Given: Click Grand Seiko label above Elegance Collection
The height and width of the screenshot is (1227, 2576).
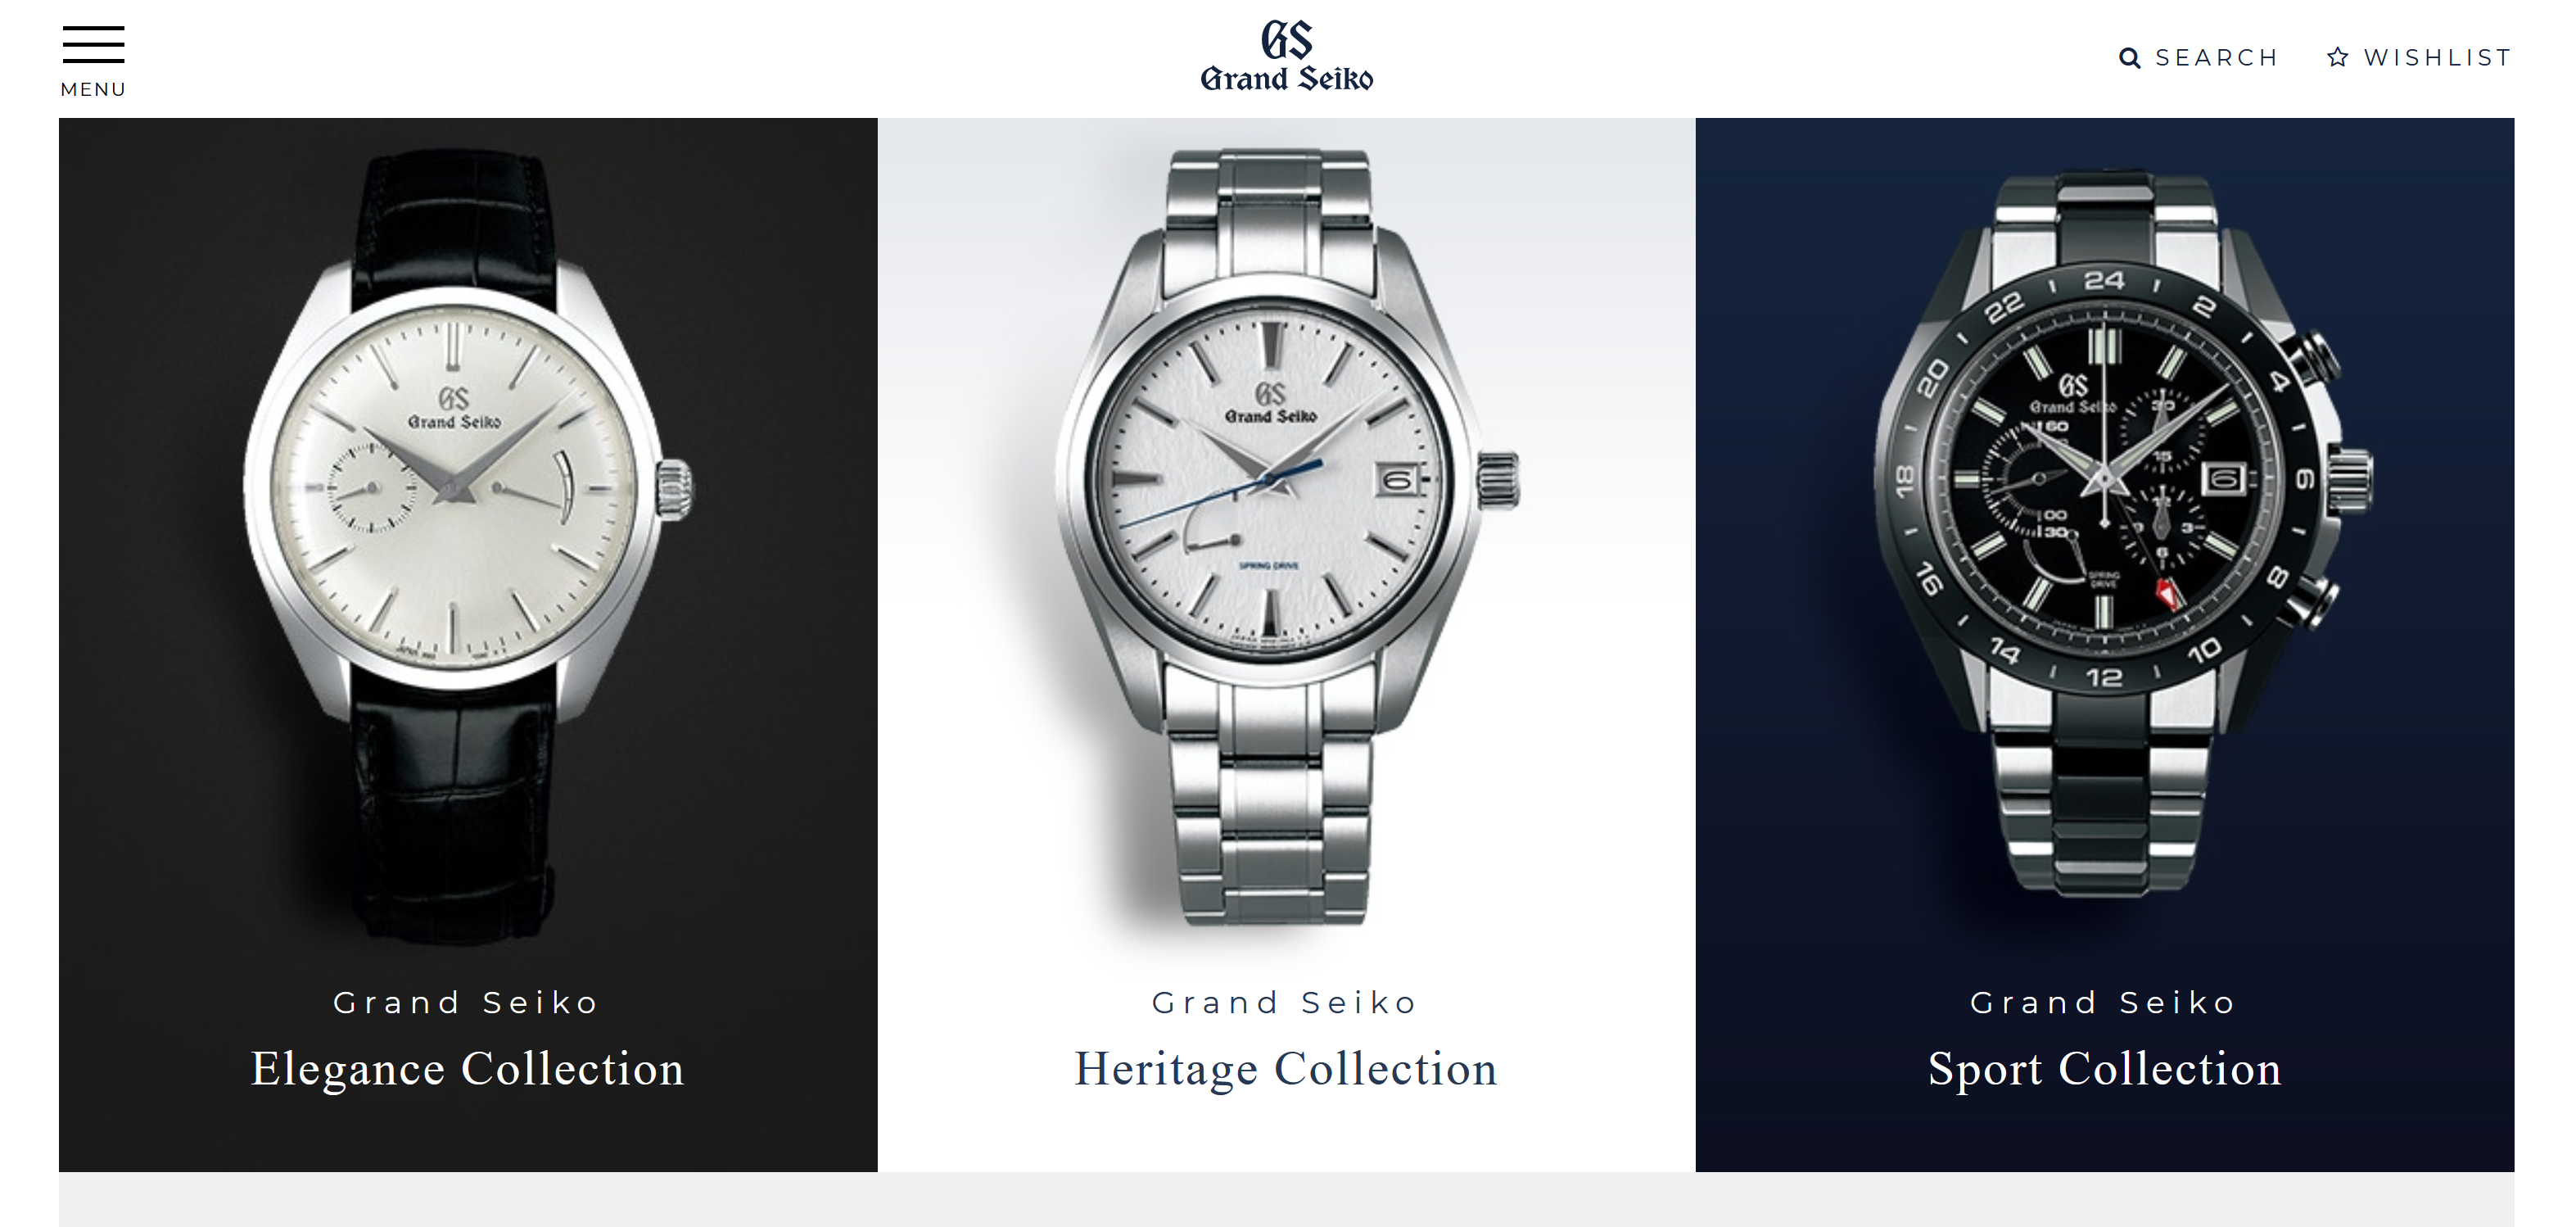Looking at the screenshot, I should click(466, 1002).
